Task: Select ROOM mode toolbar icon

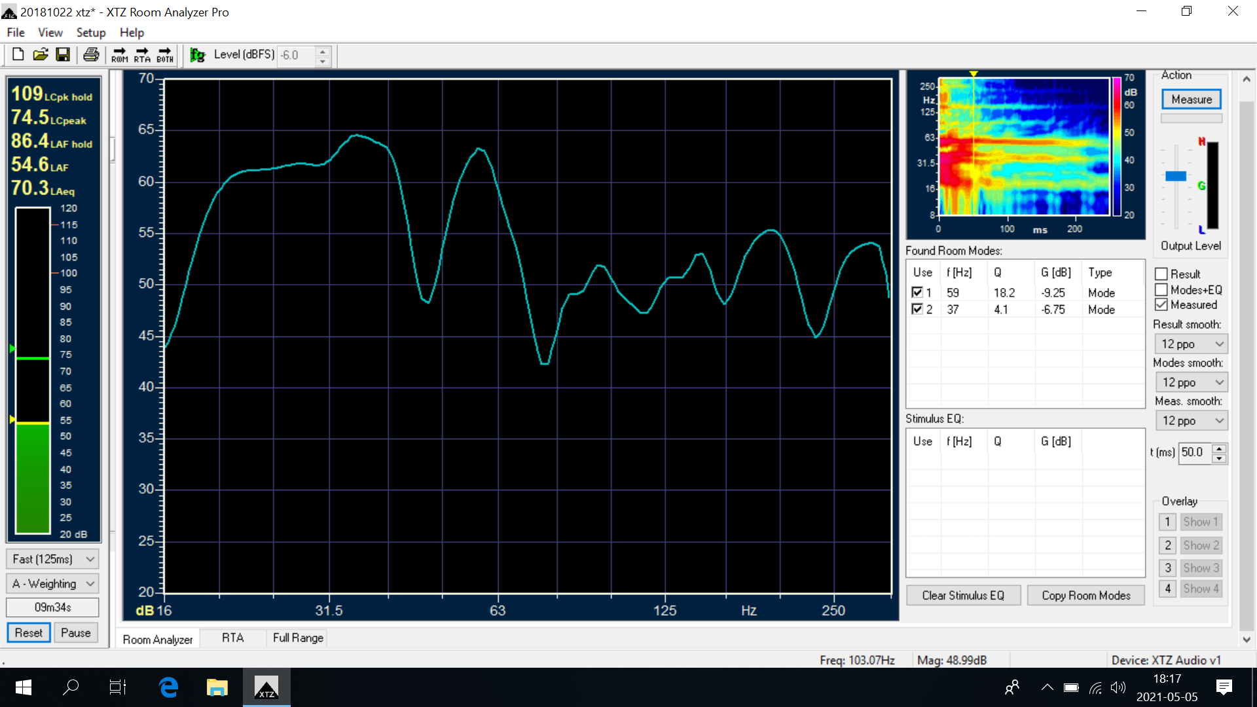Action: tap(120, 55)
